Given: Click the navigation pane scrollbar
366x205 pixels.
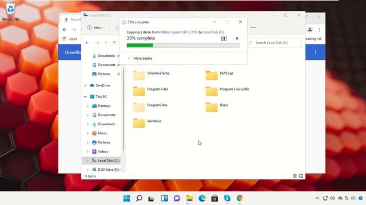Looking at the screenshot, I should click(x=124, y=109).
